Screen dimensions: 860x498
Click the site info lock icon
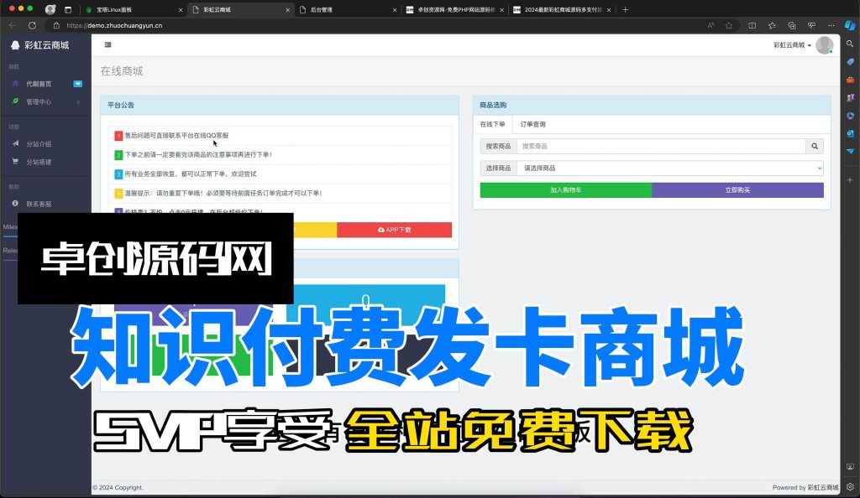tap(56, 25)
